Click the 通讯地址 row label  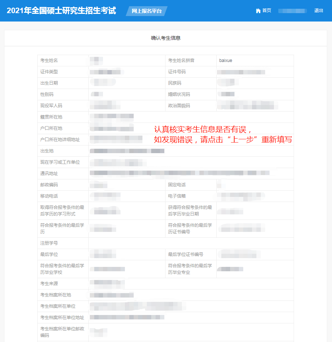[49, 174]
